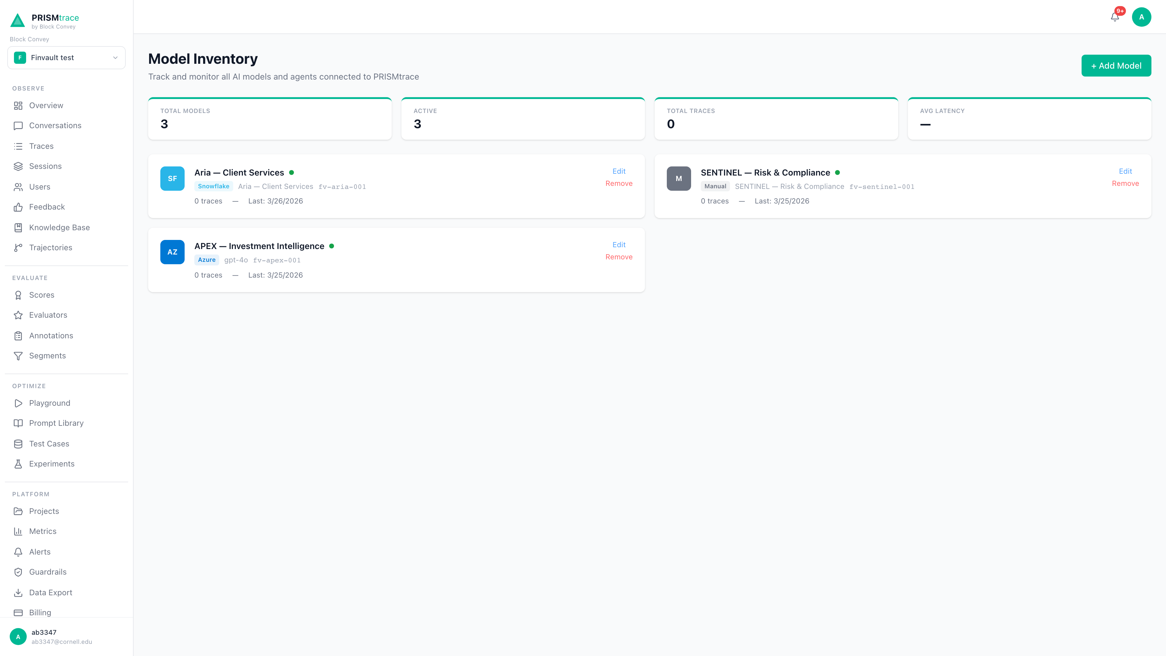Screen dimensions: 1166x656
Task: Click the Total Traces stat card
Action: [x=776, y=119]
